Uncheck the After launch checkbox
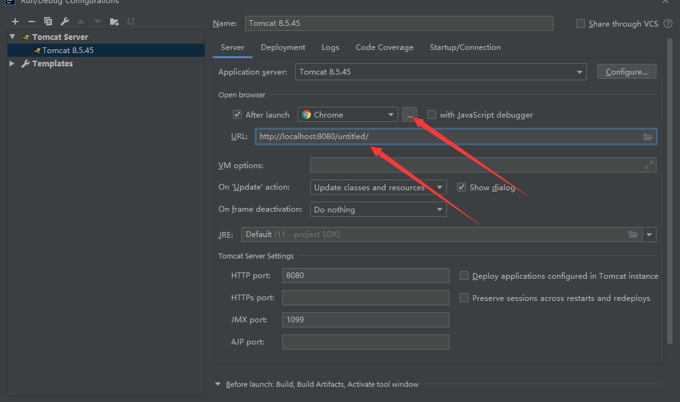This screenshot has width=680, height=402. pos(237,114)
